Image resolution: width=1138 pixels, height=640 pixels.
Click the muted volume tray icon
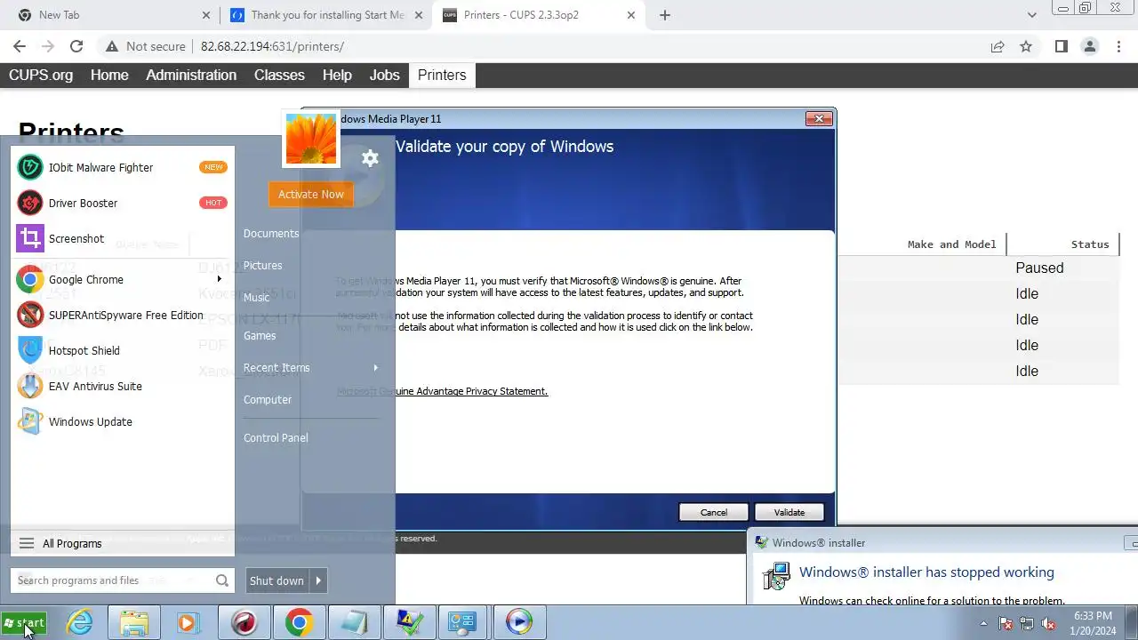(x=1048, y=624)
